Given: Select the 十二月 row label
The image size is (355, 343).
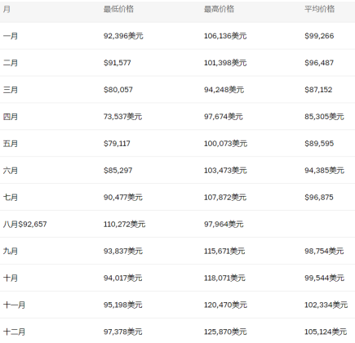Looking at the screenshot, I should [x=15, y=332].
